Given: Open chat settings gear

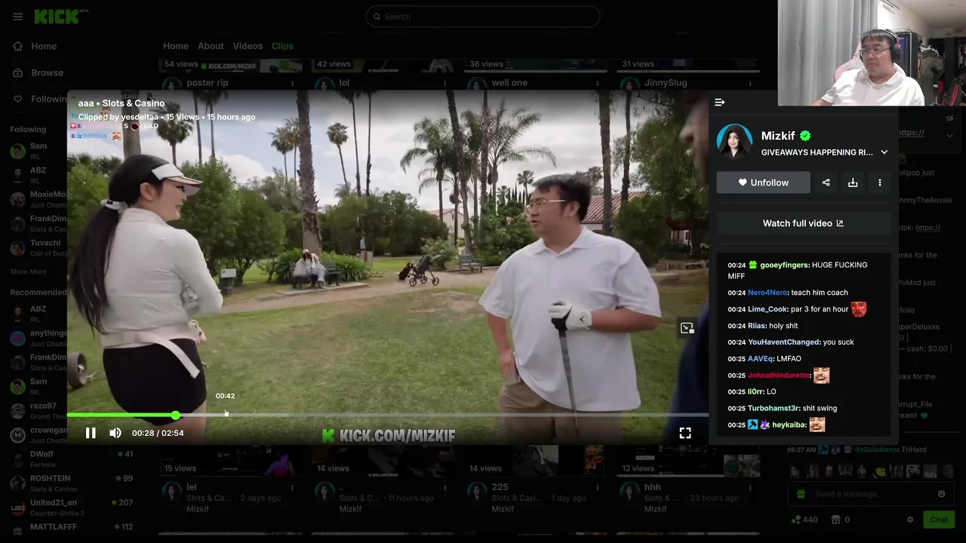Looking at the screenshot, I should (910, 520).
